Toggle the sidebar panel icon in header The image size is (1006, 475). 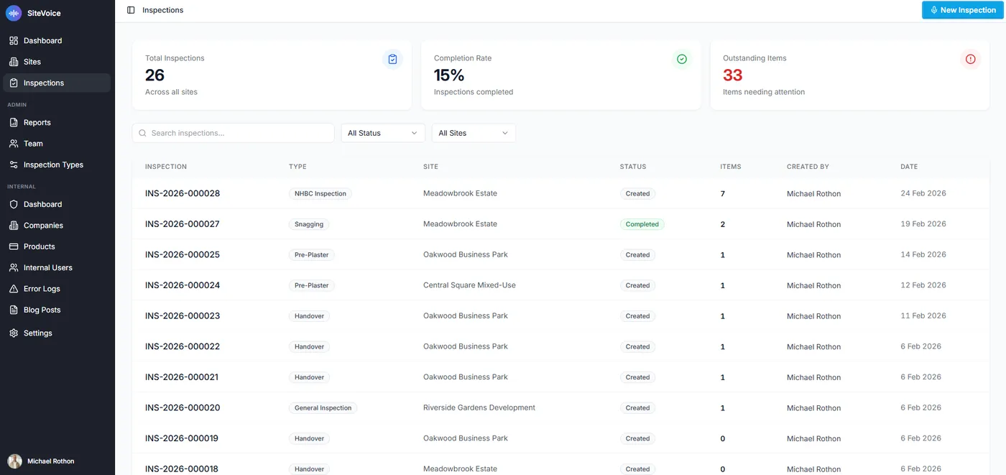(131, 10)
